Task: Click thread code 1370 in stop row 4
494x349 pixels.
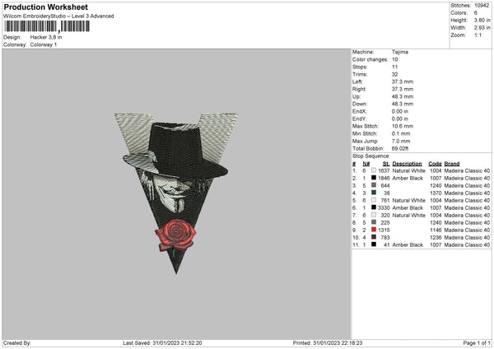Action: (x=436, y=193)
